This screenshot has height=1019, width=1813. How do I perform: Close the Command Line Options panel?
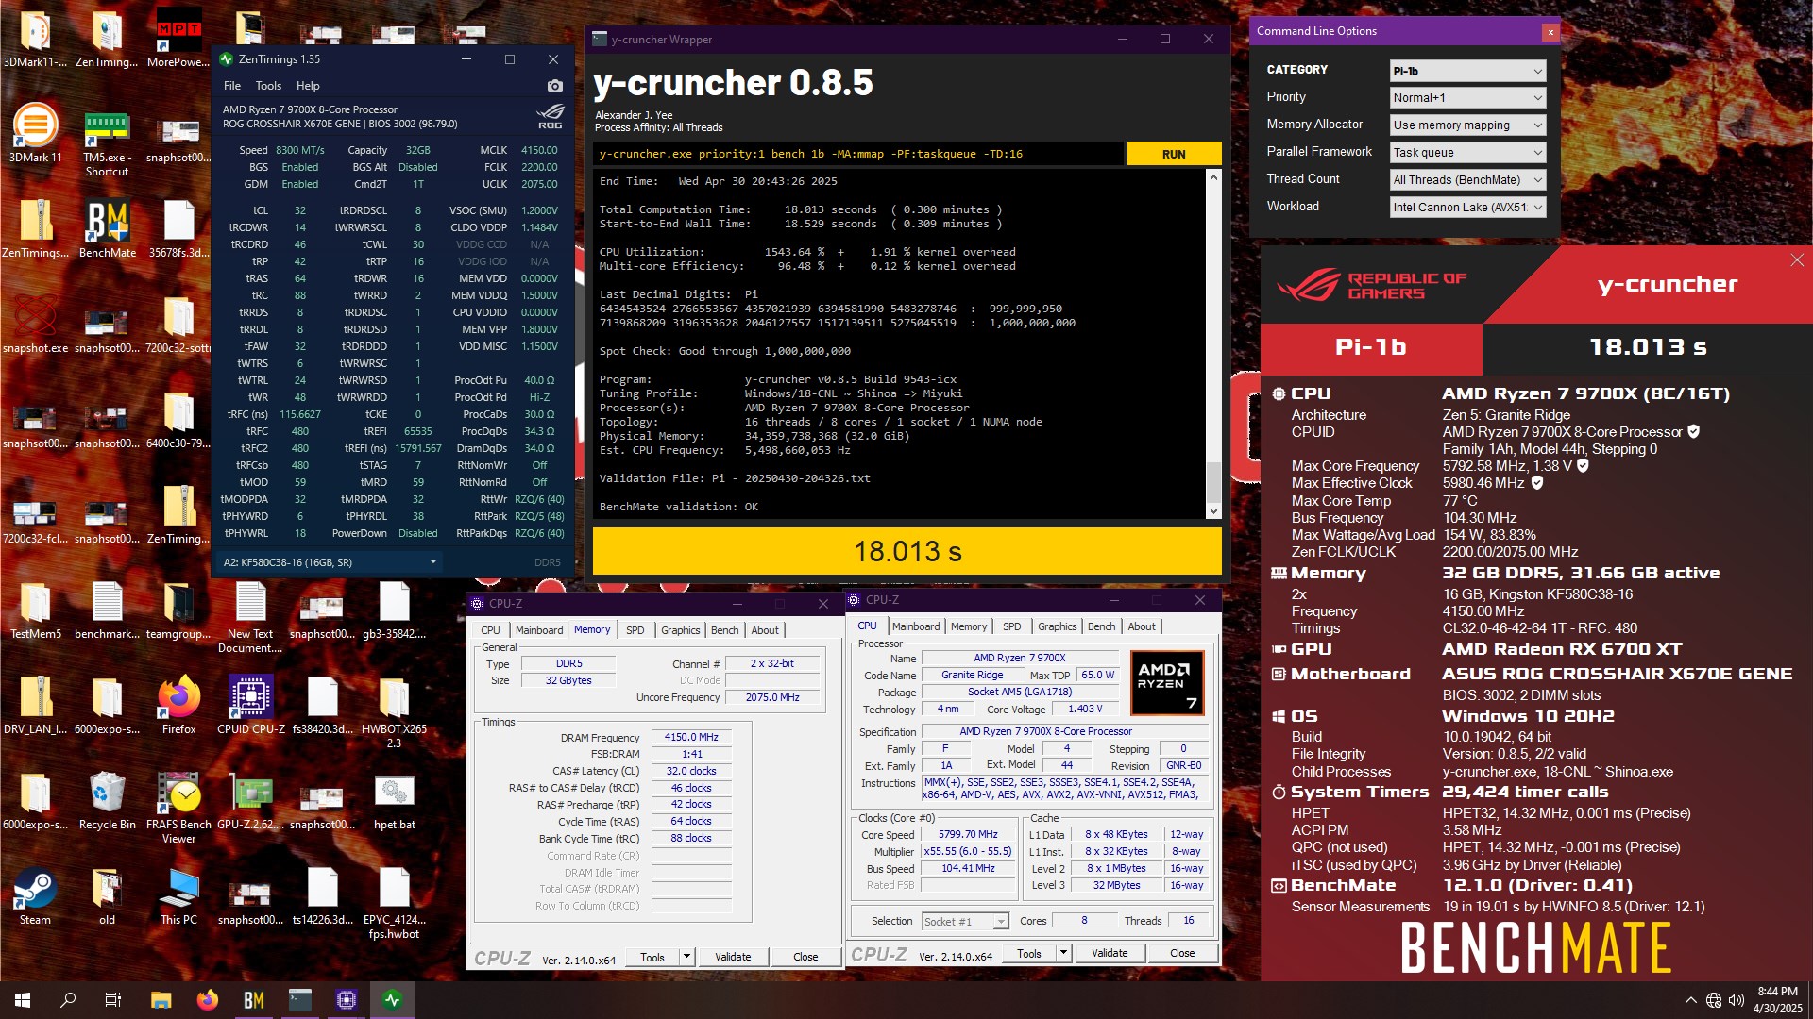click(x=1550, y=32)
